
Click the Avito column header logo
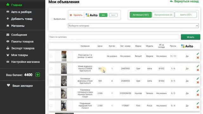[x=187, y=46]
